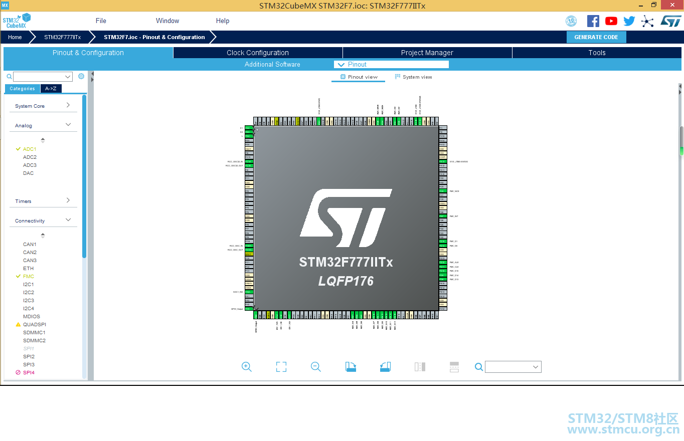Open the File menu
Image resolution: width=684 pixels, height=441 pixels.
point(101,21)
